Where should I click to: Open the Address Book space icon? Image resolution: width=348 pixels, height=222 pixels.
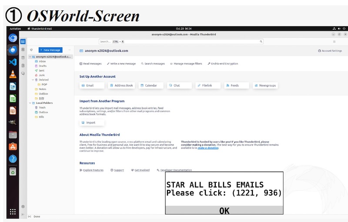23,50
